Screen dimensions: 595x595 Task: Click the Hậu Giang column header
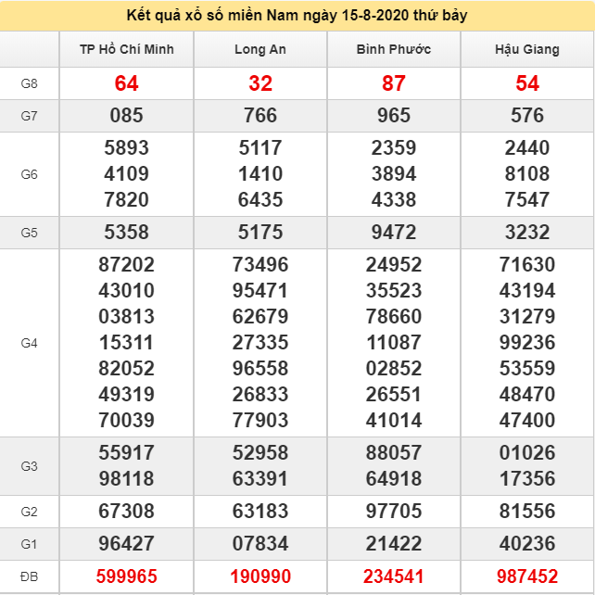tap(527, 49)
